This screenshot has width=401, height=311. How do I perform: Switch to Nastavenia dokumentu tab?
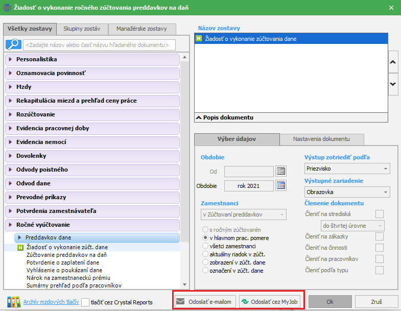(321, 139)
